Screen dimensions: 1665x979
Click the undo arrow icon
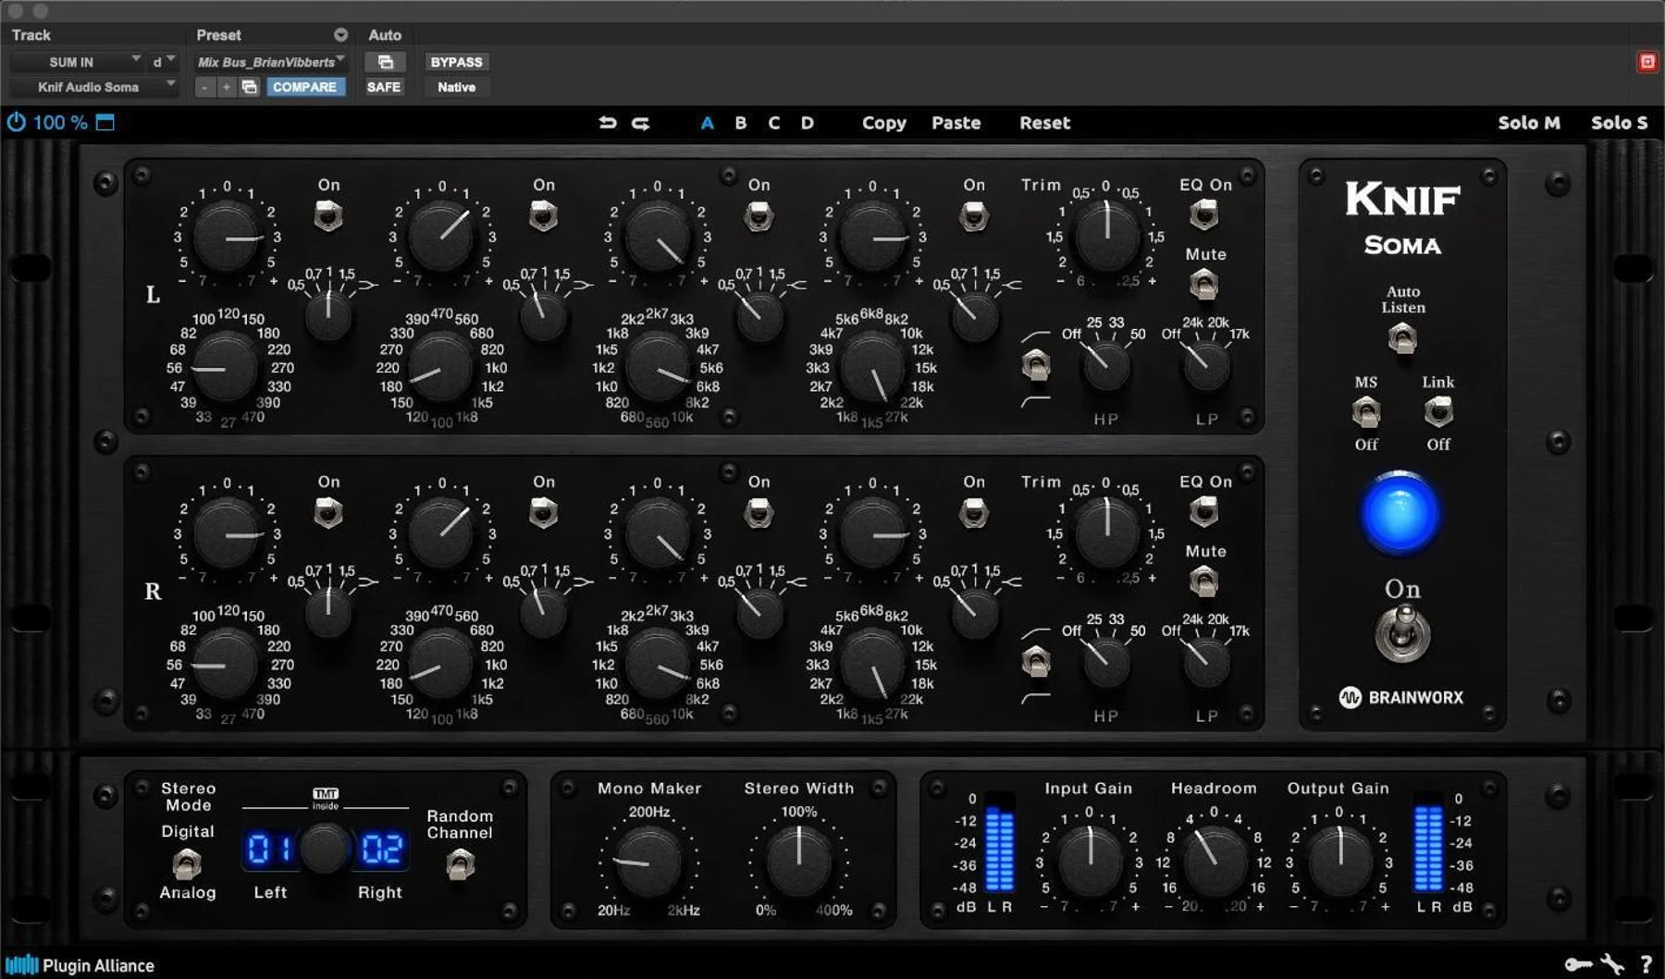[607, 122]
